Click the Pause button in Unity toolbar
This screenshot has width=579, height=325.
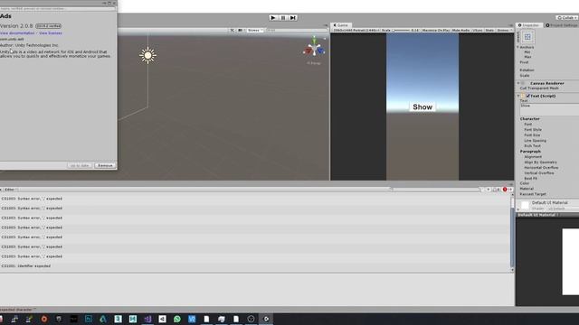[x=283, y=18]
